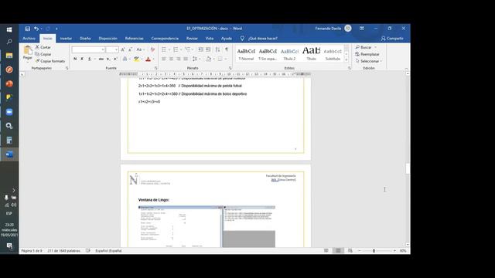Cut selection with Cortar
This screenshot has height=278, width=495.
43,47
